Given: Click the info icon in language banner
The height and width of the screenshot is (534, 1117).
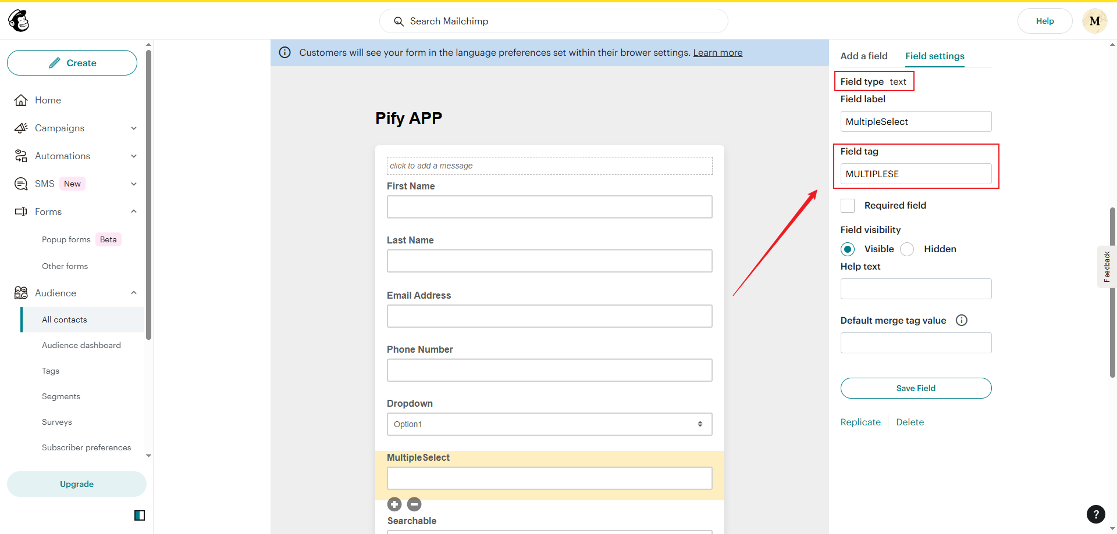Looking at the screenshot, I should [x=284, y=52].
